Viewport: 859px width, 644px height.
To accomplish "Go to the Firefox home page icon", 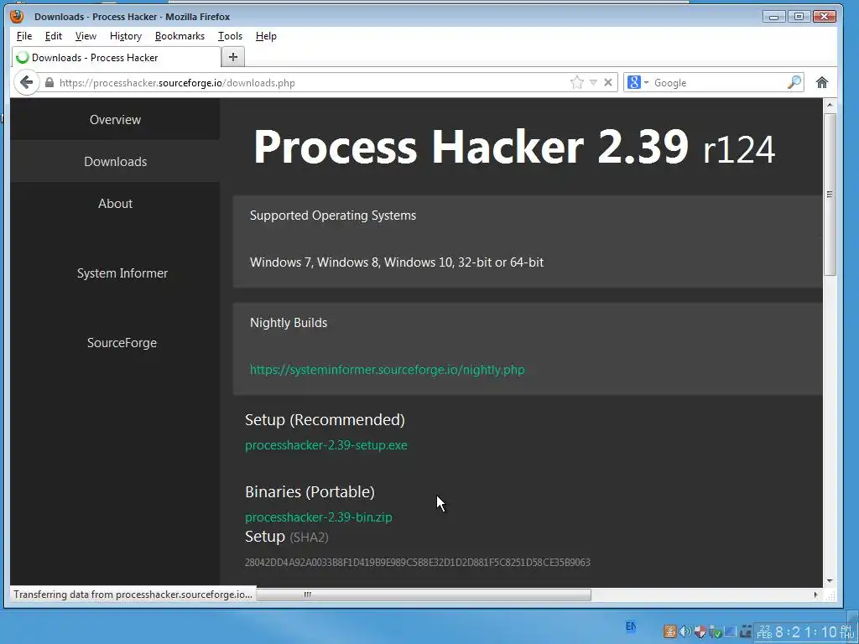I will click(822, 83).
